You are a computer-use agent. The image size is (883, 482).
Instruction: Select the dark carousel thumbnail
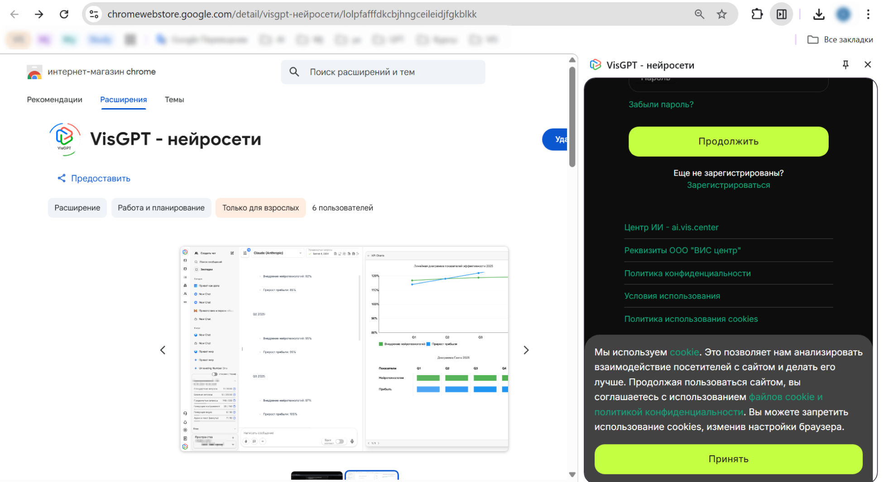pos(317,475)
